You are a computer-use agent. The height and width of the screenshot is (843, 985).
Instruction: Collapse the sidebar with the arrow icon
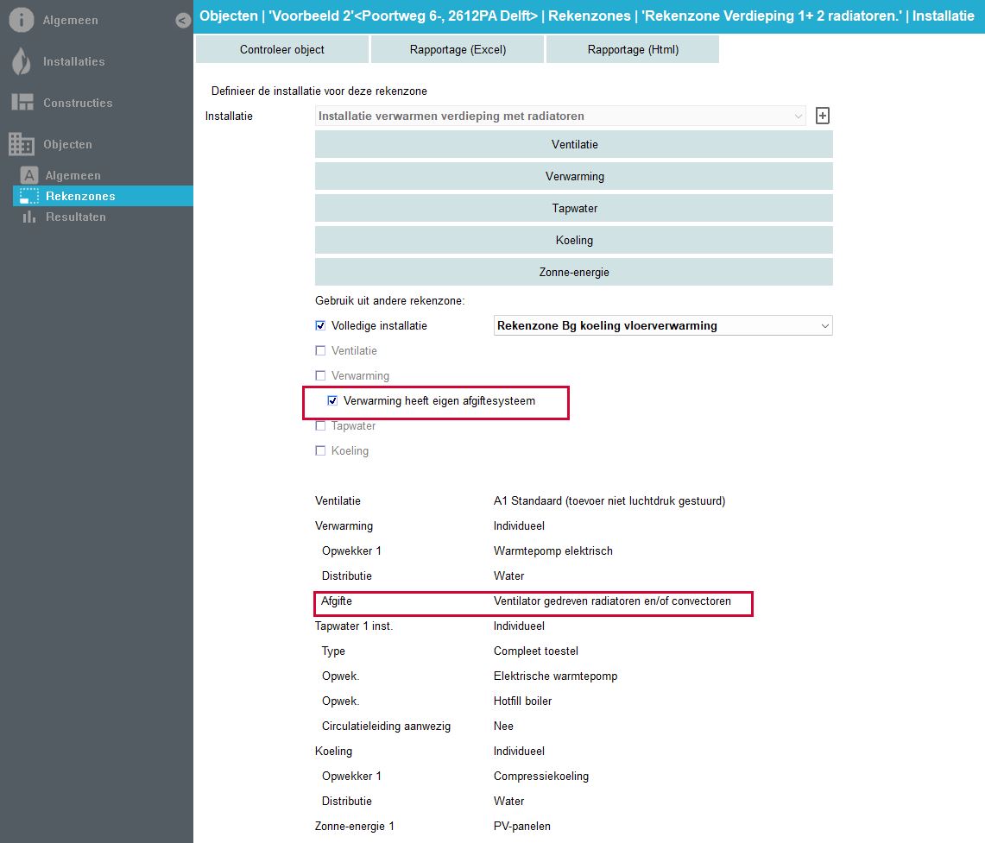[x=182, y=20]
